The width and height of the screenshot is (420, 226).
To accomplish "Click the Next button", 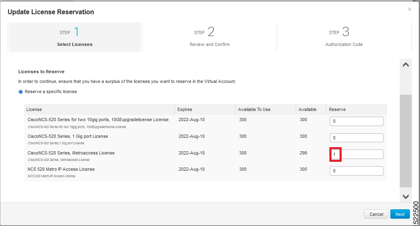I will (400, 214).
